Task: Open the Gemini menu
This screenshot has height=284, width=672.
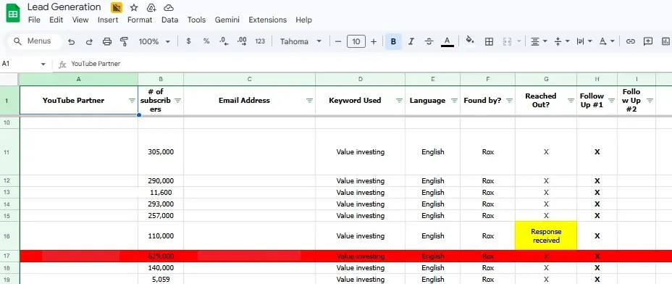Action: (227, 20)
